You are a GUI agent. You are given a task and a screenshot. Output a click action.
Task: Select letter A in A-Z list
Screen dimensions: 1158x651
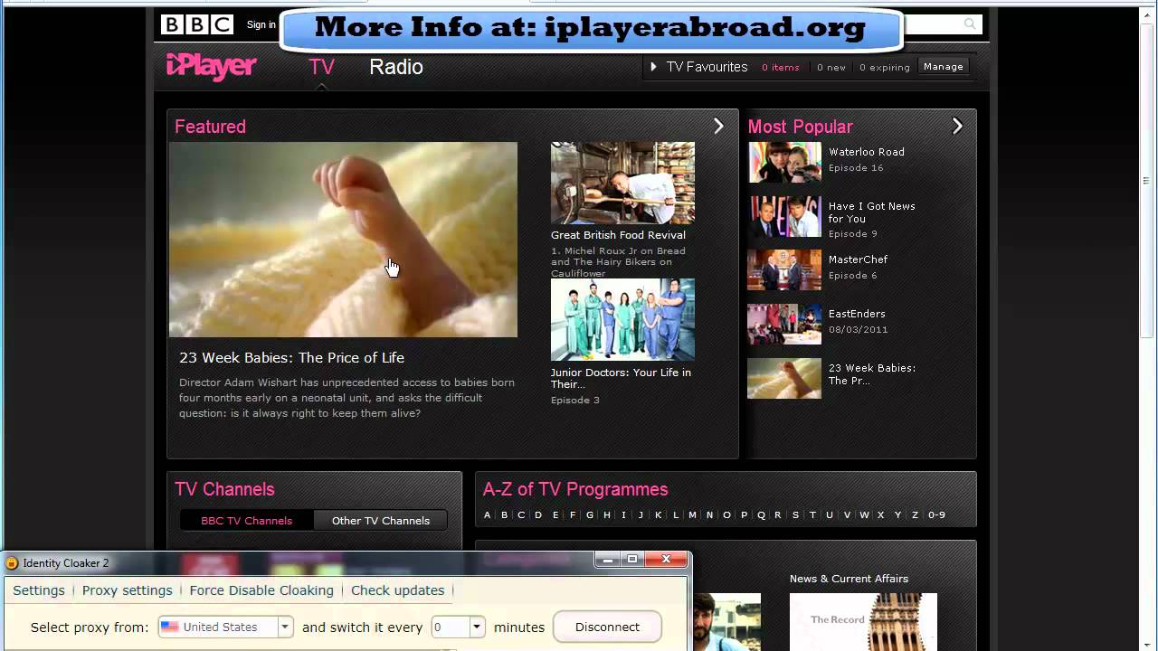(487, 515)
